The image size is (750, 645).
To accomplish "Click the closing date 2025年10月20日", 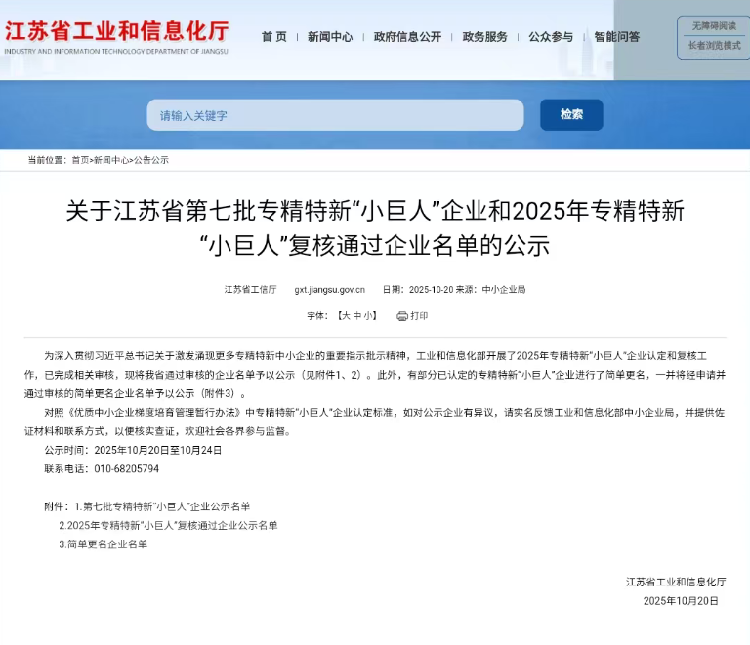I will [x=681, y=601].
